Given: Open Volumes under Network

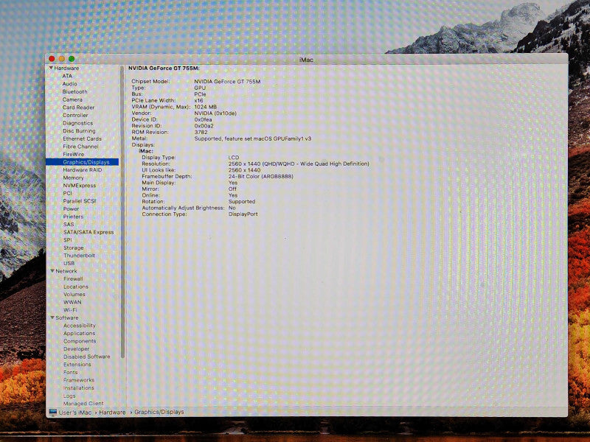Looking at the screenshot, I should coord(74,294).
